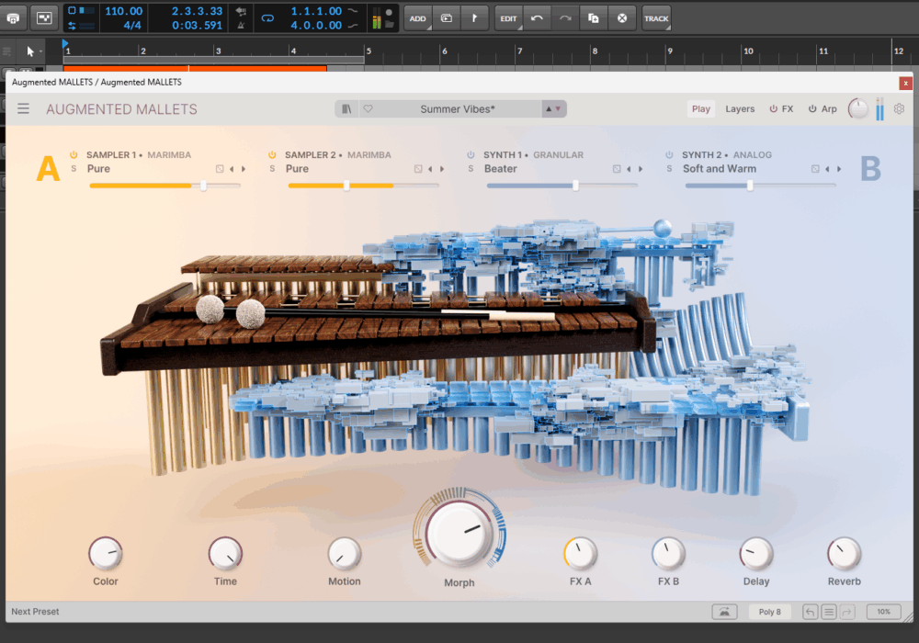Click the second DAW toolbar panel icon
Viewport: 919px width, 643px height.
tap(44, 18)
